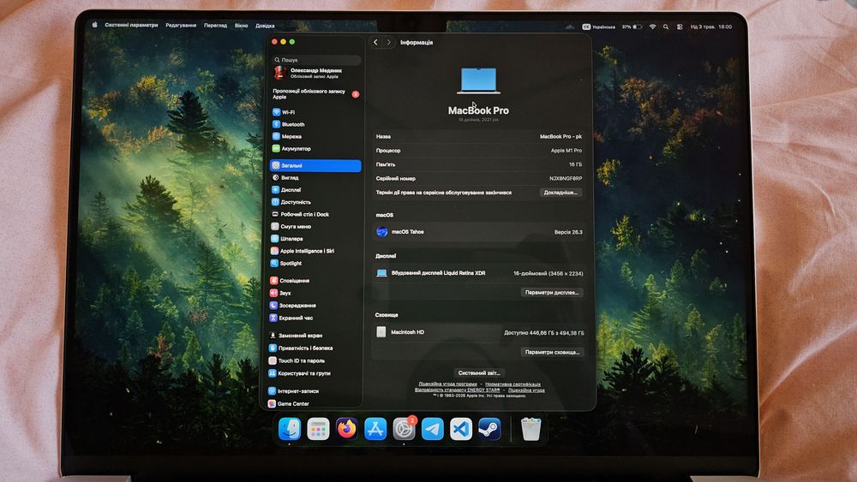This screenshot has height=482, width=857.
Task: Click the Назва MacBook Pro name field
Action: click(x=479, y=136)
